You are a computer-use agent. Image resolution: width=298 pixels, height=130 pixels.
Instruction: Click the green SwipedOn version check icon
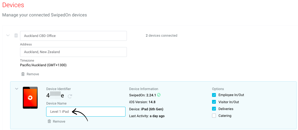[x=159, y=95]
